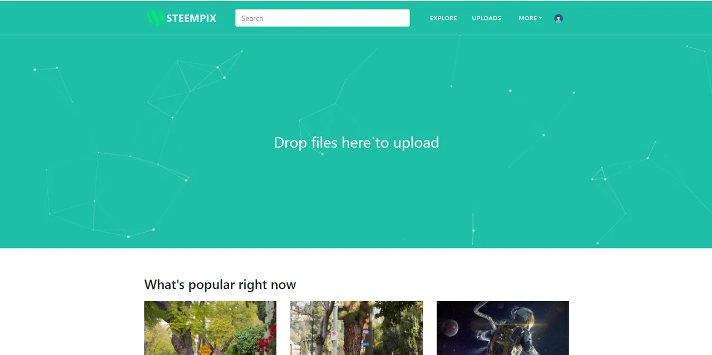Go to the UPLOADS page
Screen dimensions: 712x355
pyautogui.click(x=486, y=18)
